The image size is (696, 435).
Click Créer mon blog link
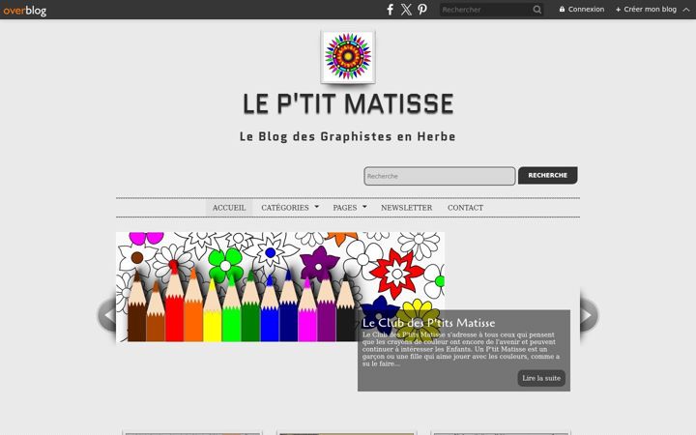(x=647, y=10)
